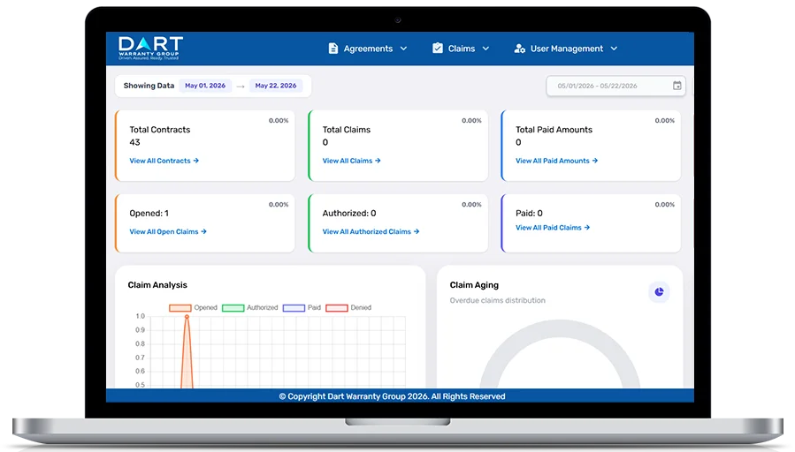Click the arrow icon after View All Open Claims

click(203, 231)
